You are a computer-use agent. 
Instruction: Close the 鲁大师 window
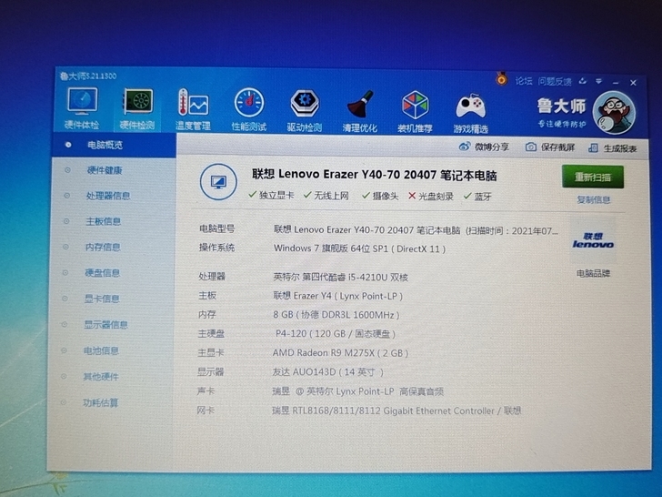point(633,83)
